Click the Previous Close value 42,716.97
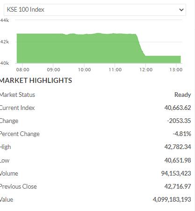 coord(178,186)
